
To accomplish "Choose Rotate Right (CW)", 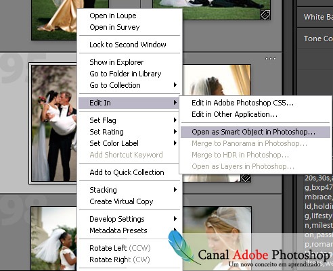I will tap(129, 260).
